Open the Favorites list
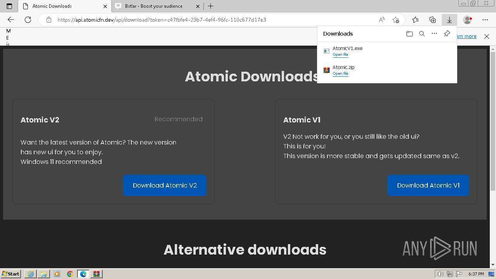This screenshot has height=279, width=496. (415, 20)
